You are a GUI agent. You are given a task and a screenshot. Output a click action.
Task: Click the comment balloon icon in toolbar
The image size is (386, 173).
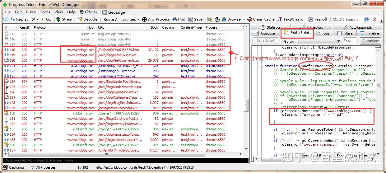(x=6, y=19)
